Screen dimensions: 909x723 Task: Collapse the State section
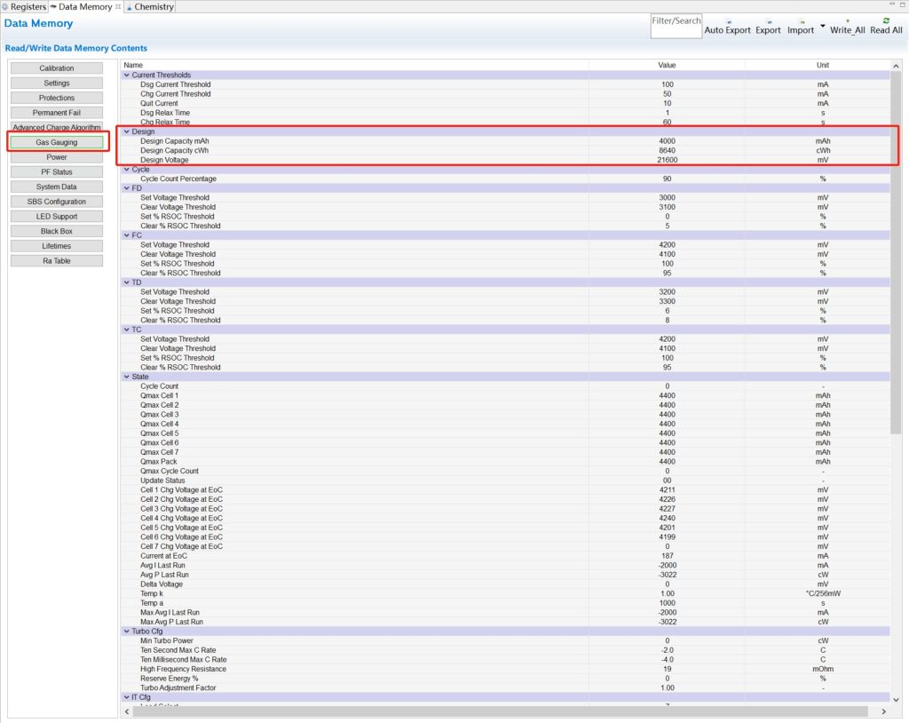pos(126,377)
